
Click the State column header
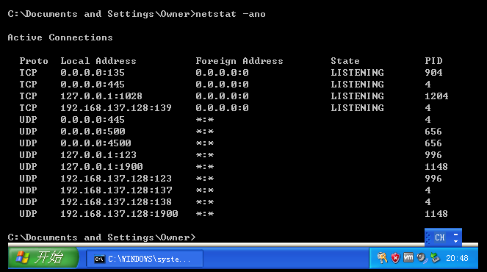point(345,61)
